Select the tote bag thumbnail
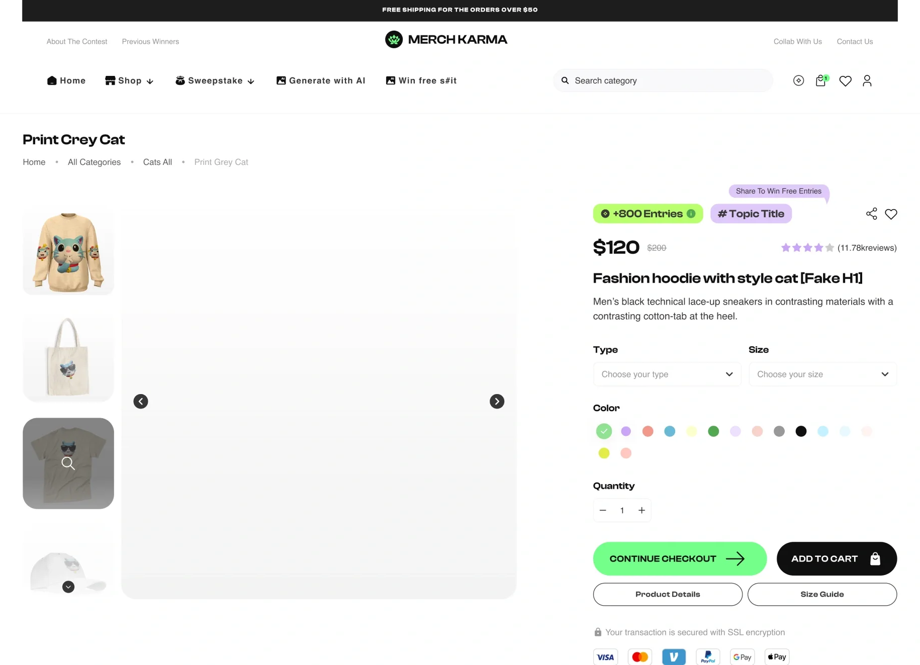 pyautogui.click(x=68, y=357)
